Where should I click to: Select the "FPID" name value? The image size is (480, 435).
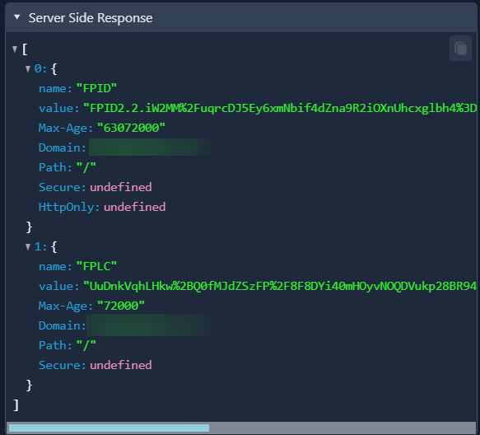(x=96, y=88)
